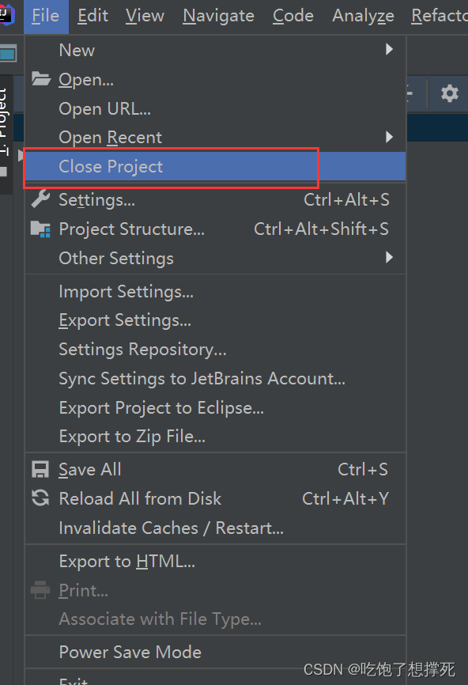Open the Navigate menu
This screenshot has height=685, width=468.
(218, 16)
